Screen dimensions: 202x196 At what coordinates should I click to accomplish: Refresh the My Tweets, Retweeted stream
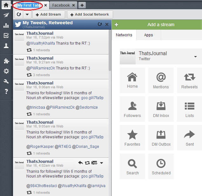[100, 24]
